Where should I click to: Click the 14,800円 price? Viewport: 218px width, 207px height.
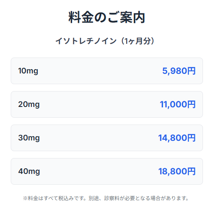tap(177, 138)
